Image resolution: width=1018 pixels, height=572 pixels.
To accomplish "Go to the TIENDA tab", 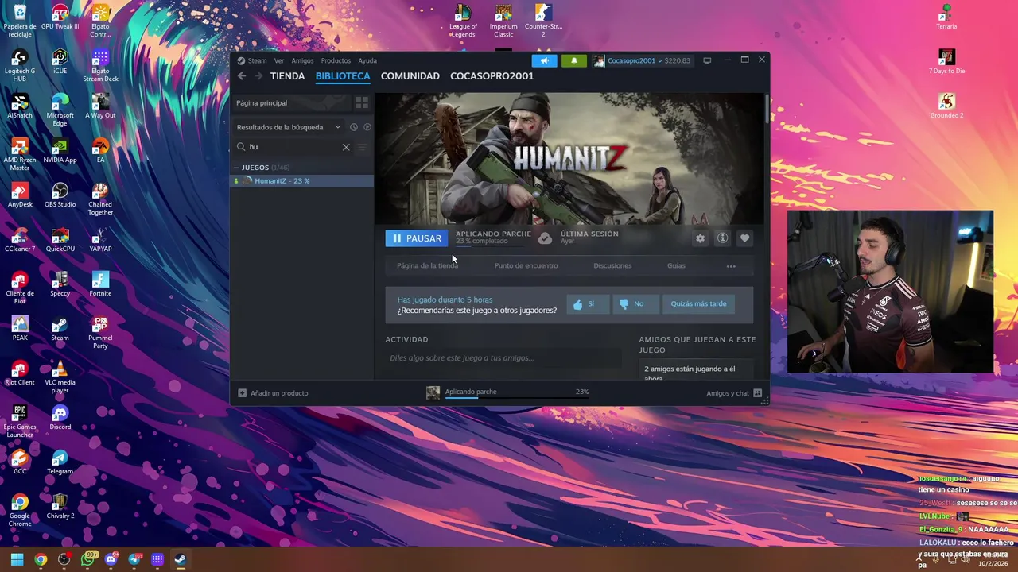I will 287,76.
